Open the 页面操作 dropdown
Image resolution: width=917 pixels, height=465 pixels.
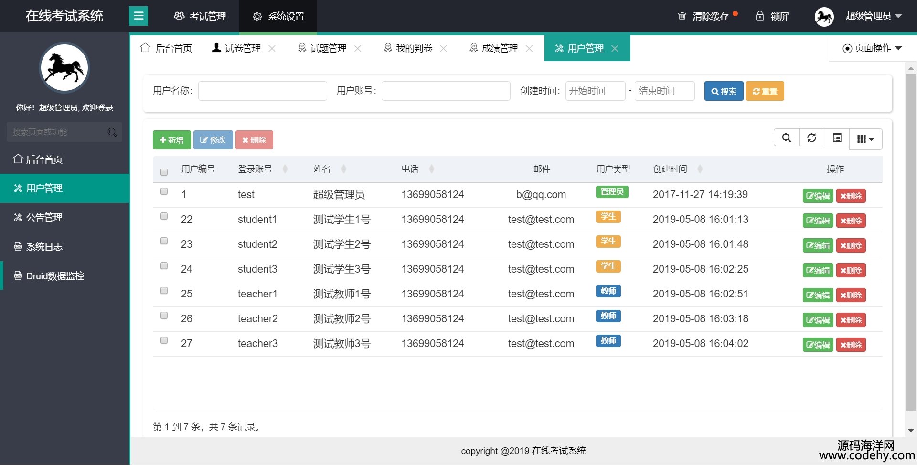(x=873, y=48)
